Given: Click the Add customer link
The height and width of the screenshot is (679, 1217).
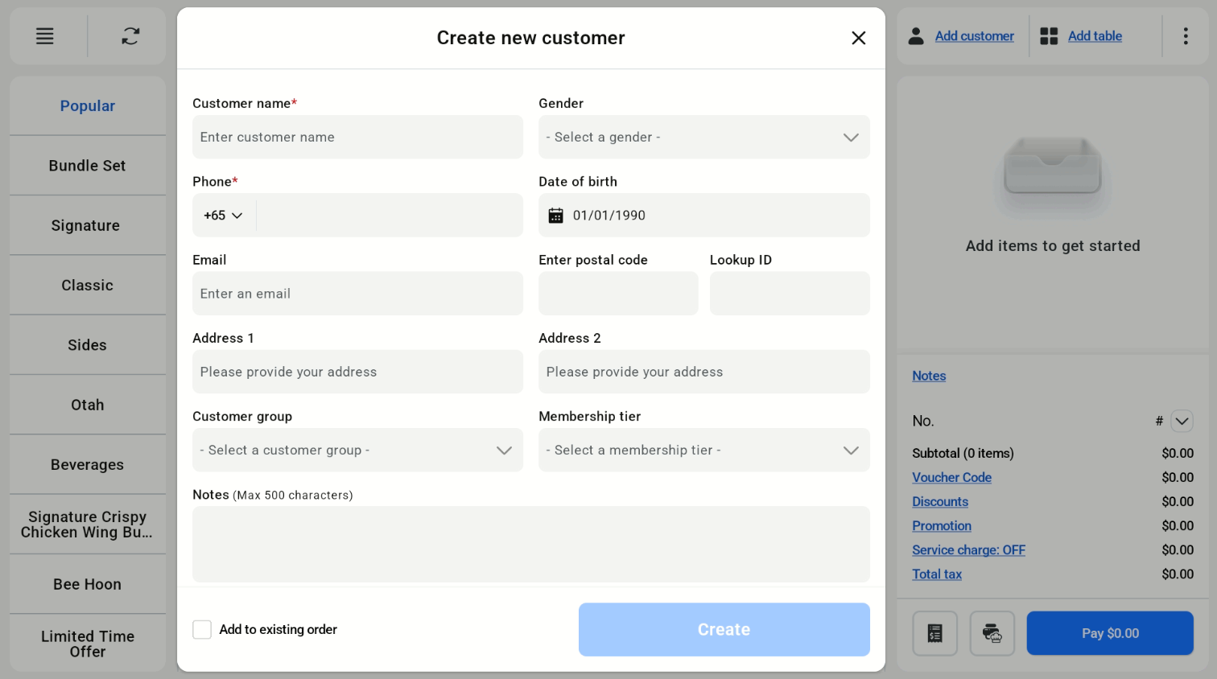Looking at the screenshot, I should [975, 36].
